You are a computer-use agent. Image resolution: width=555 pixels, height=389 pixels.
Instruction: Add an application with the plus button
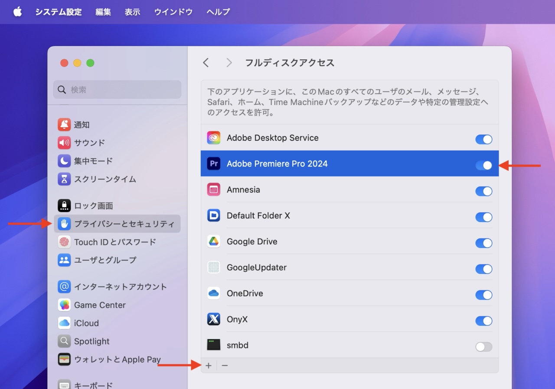pyautogui.click(x=209, y=366)
